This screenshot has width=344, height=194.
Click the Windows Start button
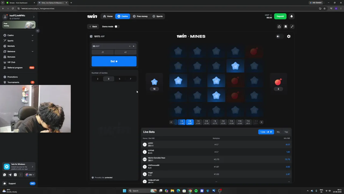pyautogui.click(x=124, y=191)
